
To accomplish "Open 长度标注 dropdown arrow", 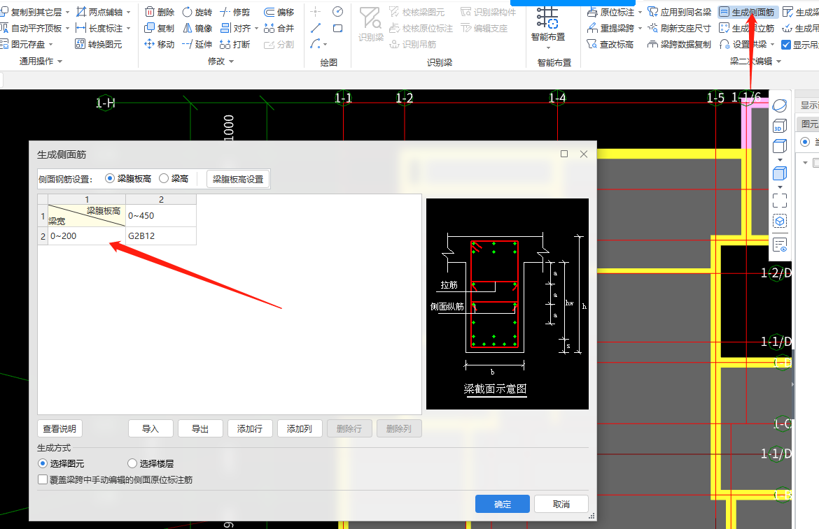I will coord(128,28).
